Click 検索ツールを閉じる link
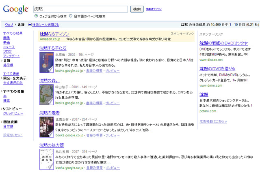Viewport: 260px width, 172px height. (45, 25)
